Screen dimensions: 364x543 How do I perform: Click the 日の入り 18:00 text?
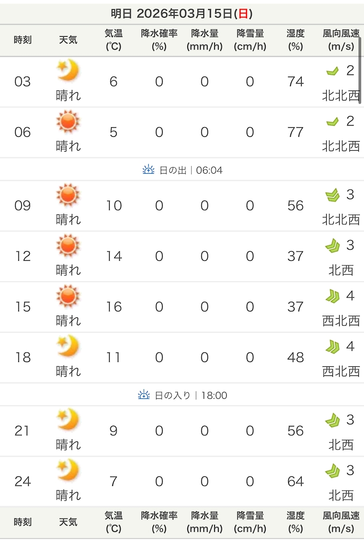pyautogui.click(x=191, y=395)
